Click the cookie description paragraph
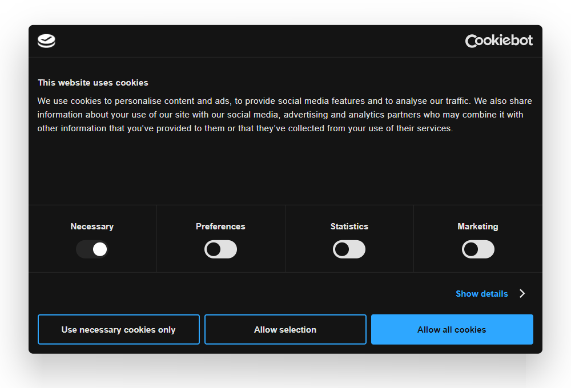 click(x=285, y=115)
